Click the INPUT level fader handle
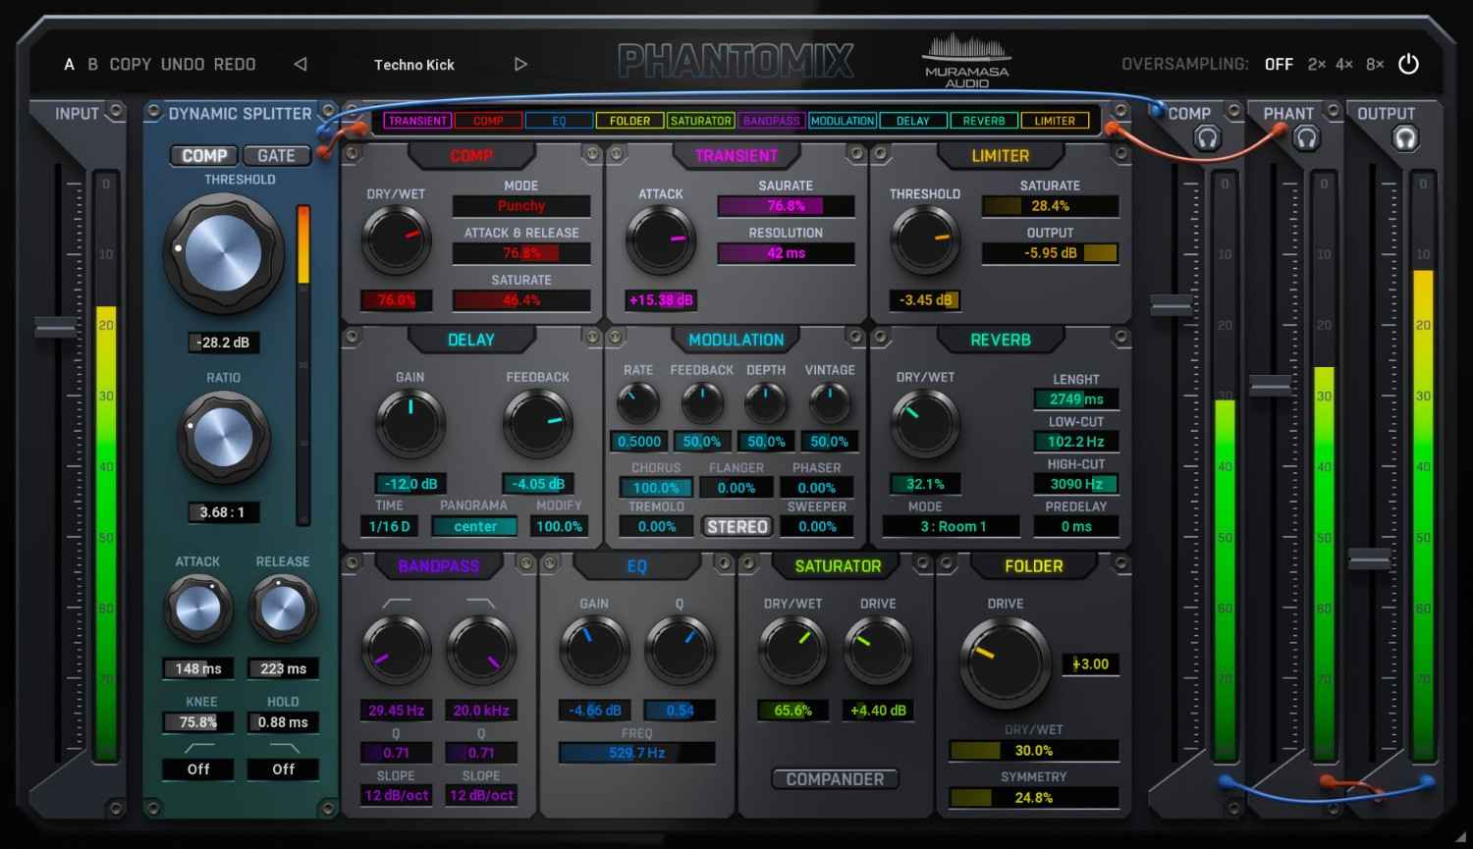The width and height of the screenshot is (1473, 849). coord(55,328)
